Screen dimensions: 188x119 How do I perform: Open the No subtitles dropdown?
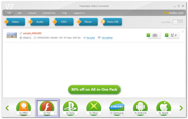click(x=107, y=38)
